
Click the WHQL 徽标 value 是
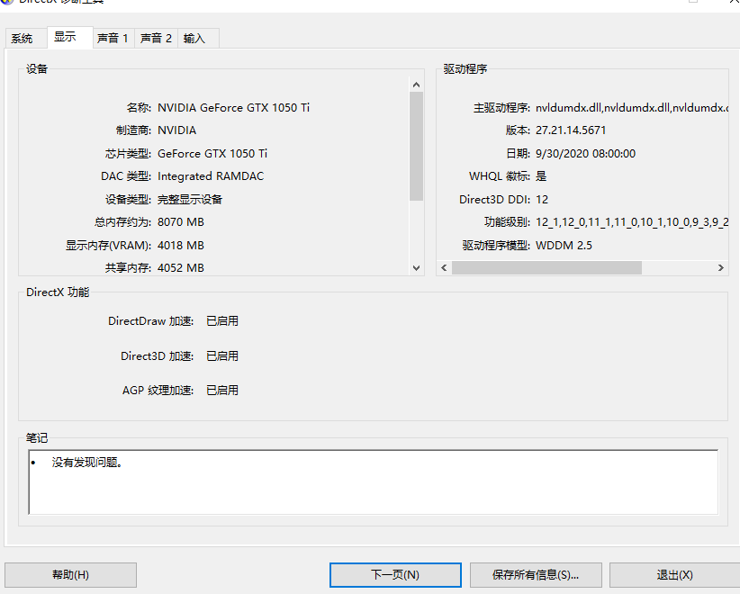click(541, 176)
